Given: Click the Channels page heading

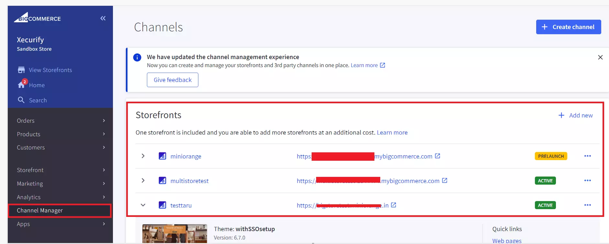Looking at the screenshot, I should (159, 27).
